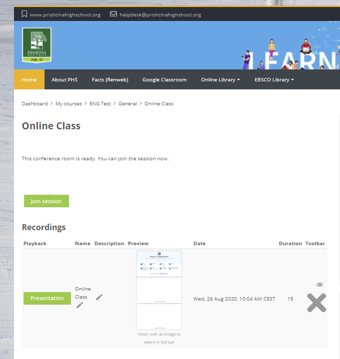This screenshot has height=359, width=340.
Task: Toggle recording visibility with the eye icon
Action: coord(319,285)
